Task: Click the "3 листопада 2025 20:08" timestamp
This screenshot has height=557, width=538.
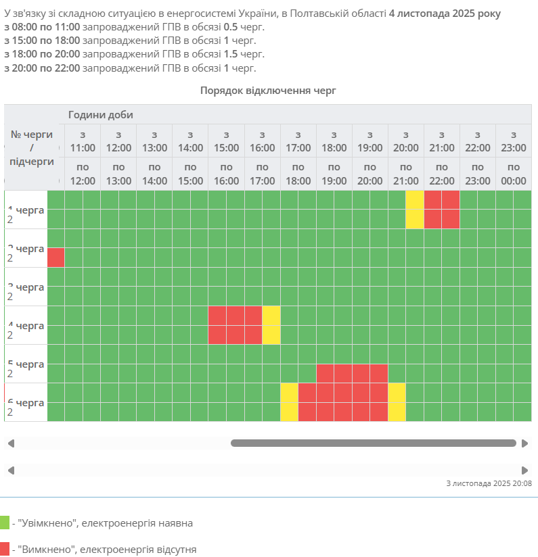Action: 489,483
